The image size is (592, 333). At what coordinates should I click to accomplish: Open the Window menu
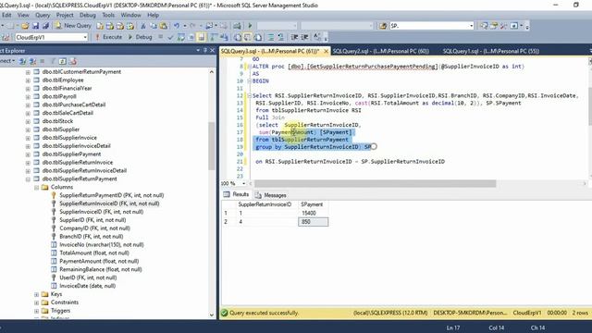point(130,15)
